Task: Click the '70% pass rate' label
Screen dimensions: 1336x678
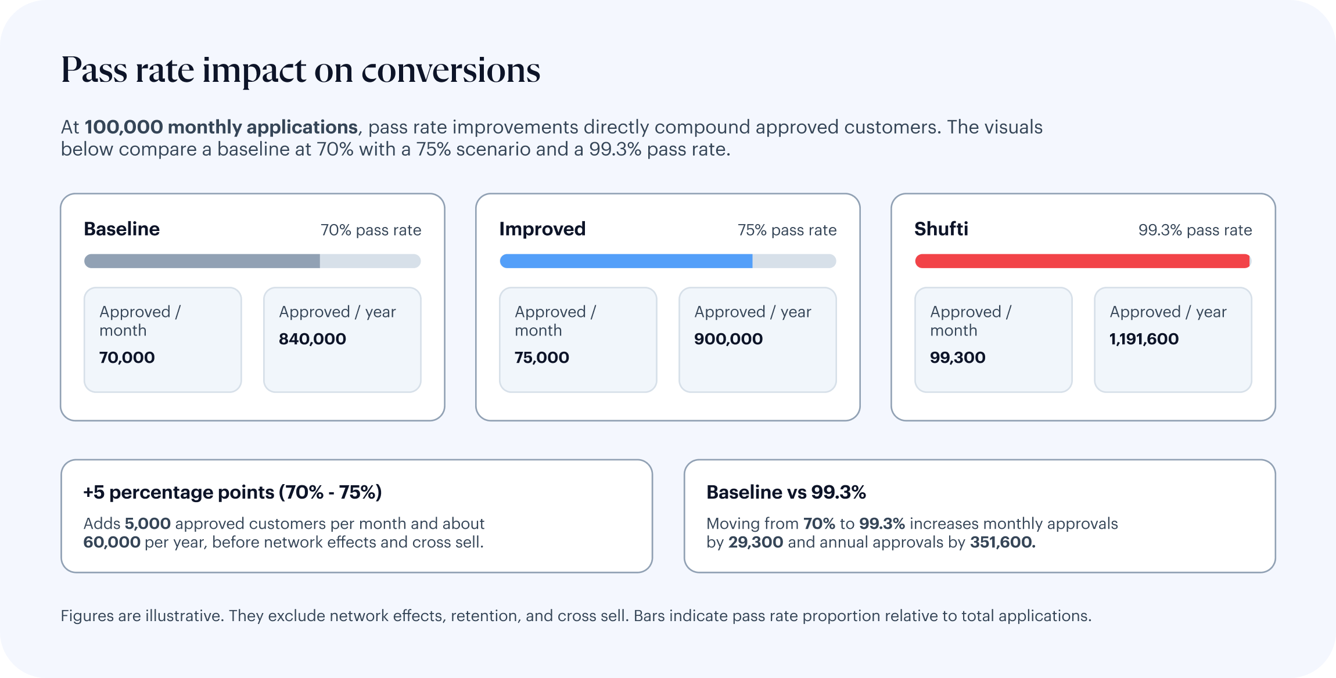Action: coord(371,230)
